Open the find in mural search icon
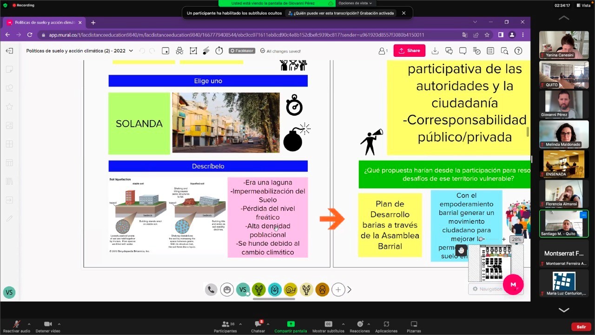The image size is (595, 335). (505, 51)
